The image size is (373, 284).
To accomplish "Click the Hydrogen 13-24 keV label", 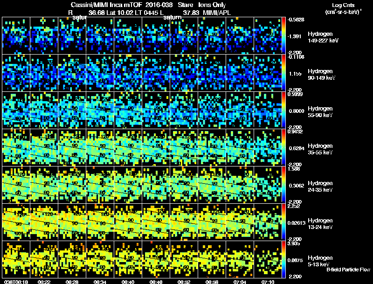I will (320, 224).
